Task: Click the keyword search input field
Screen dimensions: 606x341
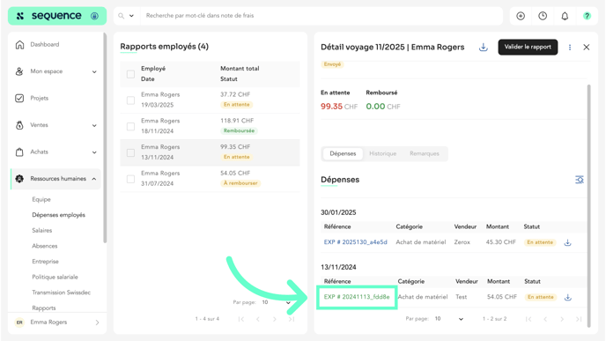Action: (x=321, y=16)
